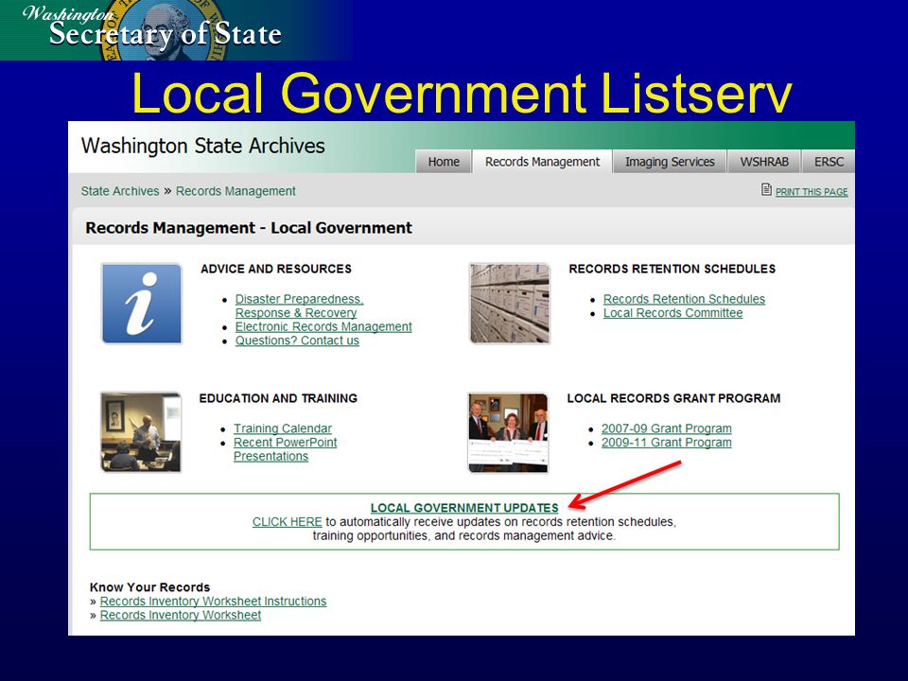Click the State Archives breadcrumb link
Screen dimensions: 908x681
(120, 191)
